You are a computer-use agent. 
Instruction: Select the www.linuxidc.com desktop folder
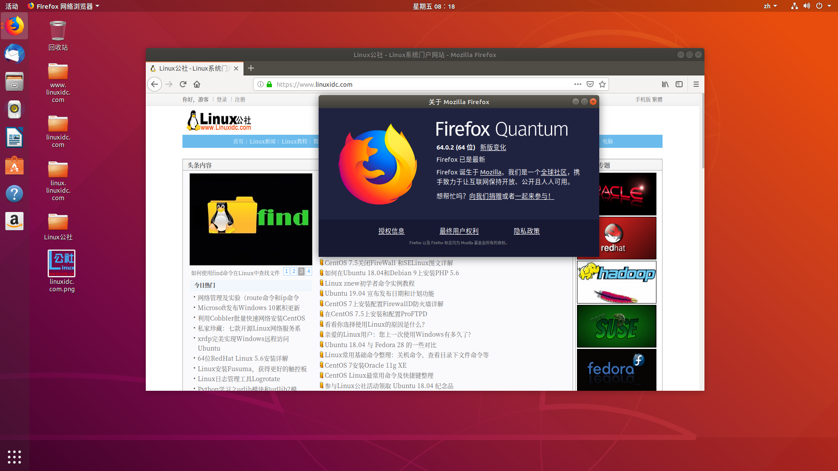pyautogui.click(x=58, y=83)
